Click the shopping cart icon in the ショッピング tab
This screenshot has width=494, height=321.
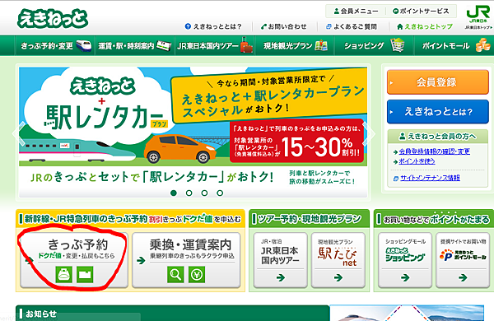pyautogui.click(x=398, y=45)
